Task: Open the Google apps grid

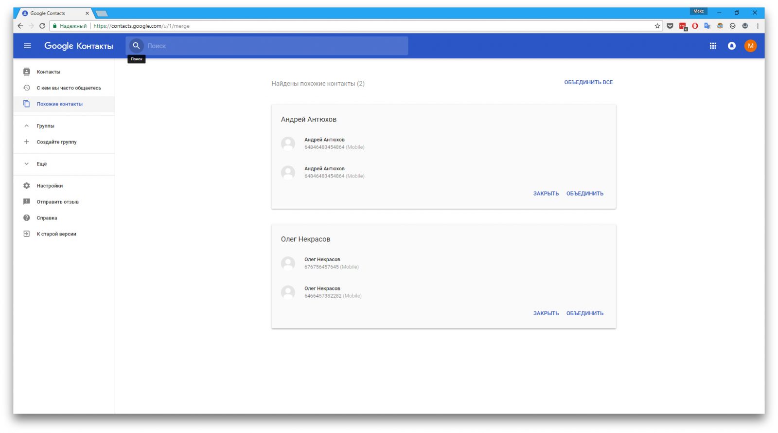Action: coord(713,46)
